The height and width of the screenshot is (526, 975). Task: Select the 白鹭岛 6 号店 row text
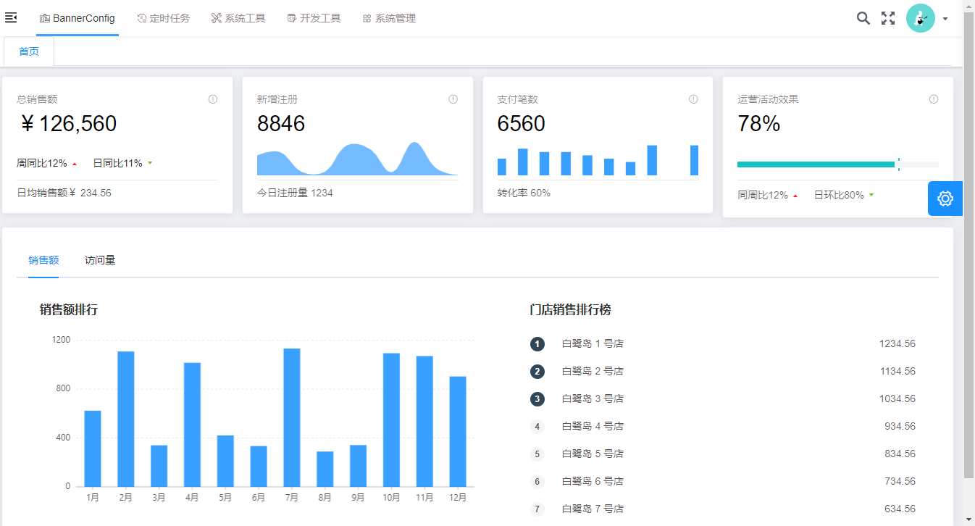point(593,482)
